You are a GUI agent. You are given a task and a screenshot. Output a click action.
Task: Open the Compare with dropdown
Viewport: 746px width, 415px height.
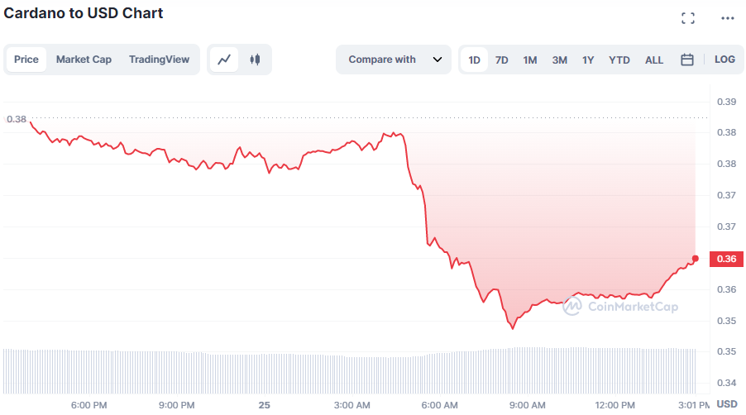[x=383, y=60]
